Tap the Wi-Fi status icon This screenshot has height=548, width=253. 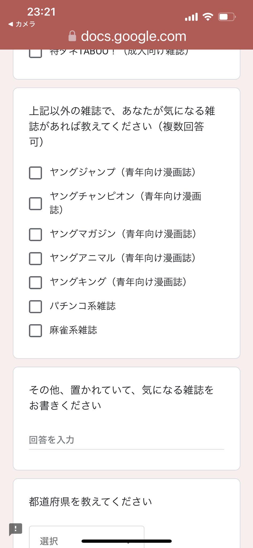(208, 17)
